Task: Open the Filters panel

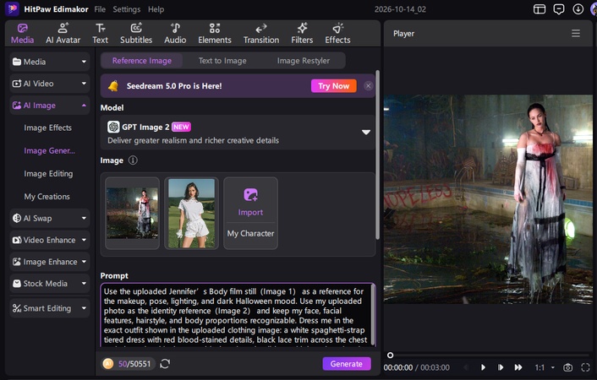Action: (x=302, y=34)
